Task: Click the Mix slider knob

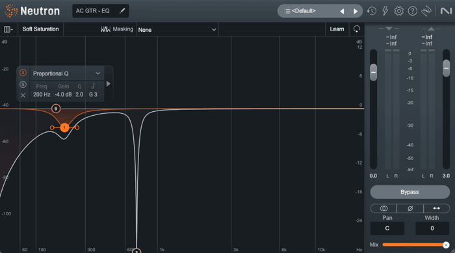Action: tap(446, 245)
